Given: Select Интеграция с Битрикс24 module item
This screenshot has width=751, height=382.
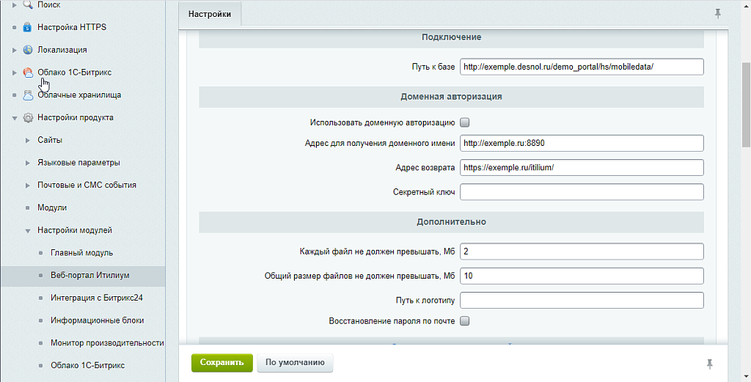Looking at the screenshot, I should click(96, 298).
